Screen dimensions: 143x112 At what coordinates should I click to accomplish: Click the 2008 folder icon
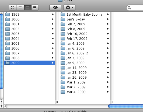point(8,58)
